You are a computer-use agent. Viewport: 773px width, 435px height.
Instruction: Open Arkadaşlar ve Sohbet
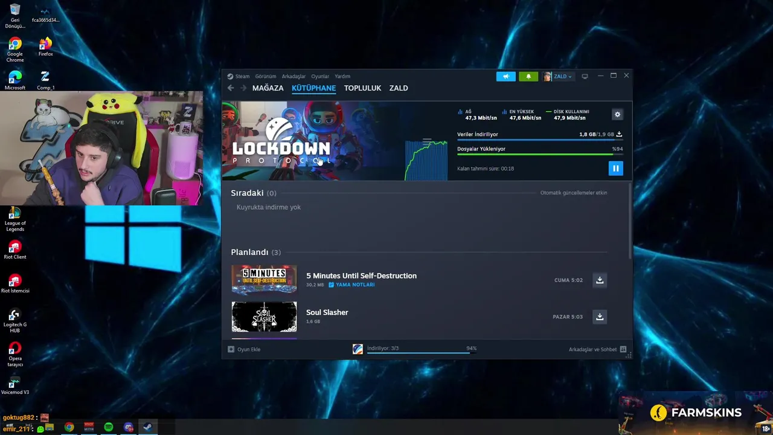pyautogui.click(x=592, y=349)
